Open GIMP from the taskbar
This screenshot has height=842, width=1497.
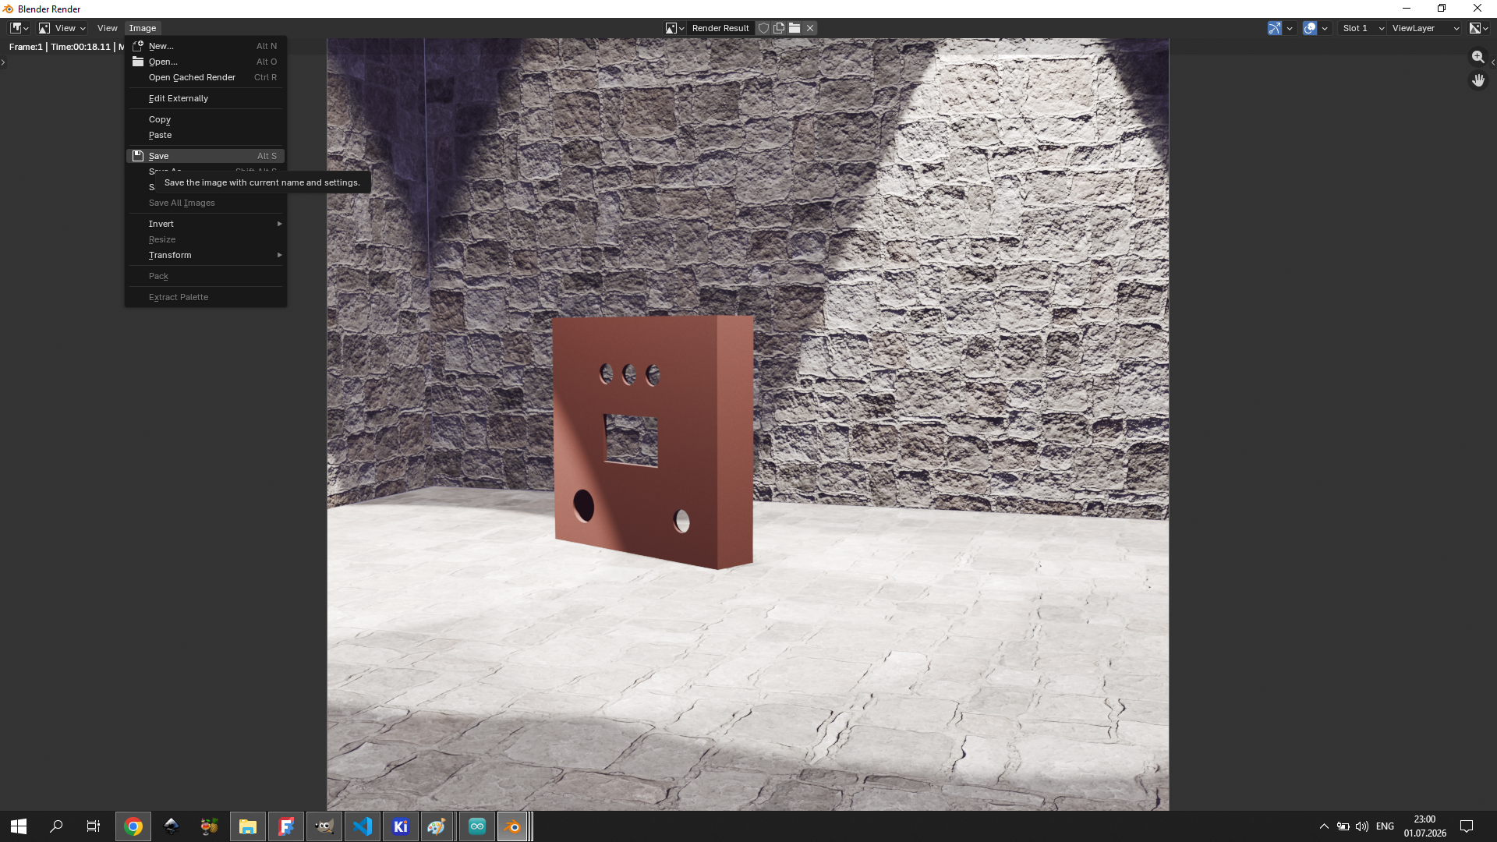click(324, 826)
